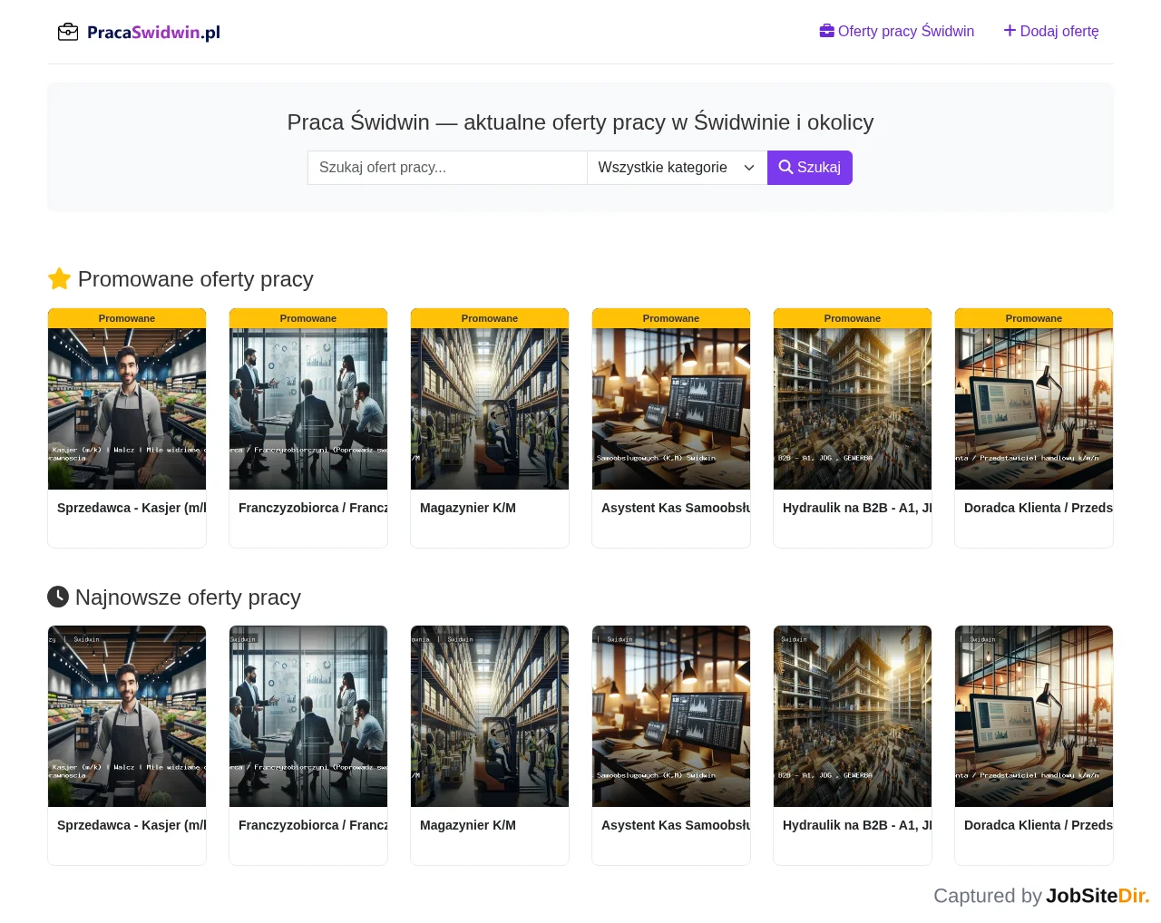Click the Franczyzobiorca image under Najnowsze
The width and height of the screenshot is (1161, 923).
[x=308, y=716]
